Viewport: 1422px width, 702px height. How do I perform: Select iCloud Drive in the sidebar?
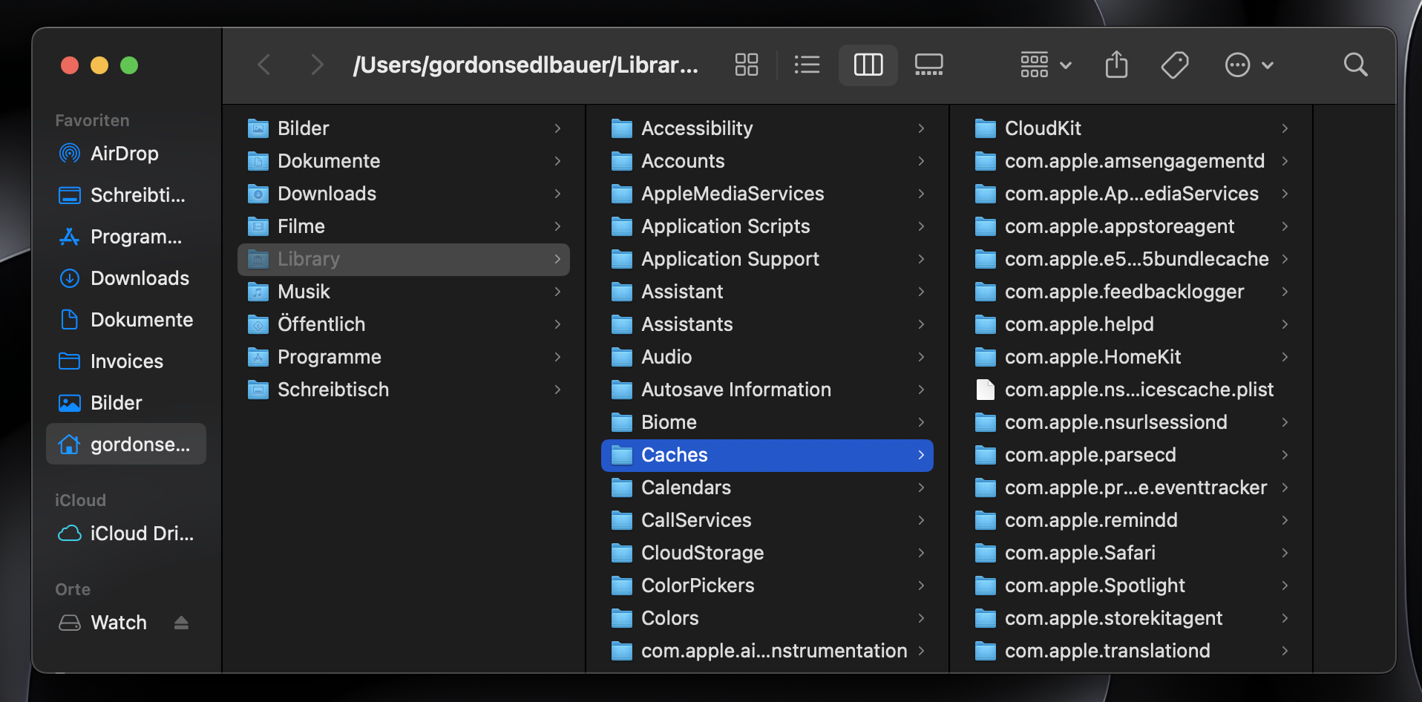pos(131,533)
